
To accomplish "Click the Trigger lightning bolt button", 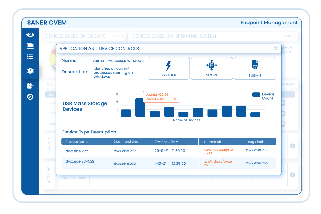I will point(169,68).
